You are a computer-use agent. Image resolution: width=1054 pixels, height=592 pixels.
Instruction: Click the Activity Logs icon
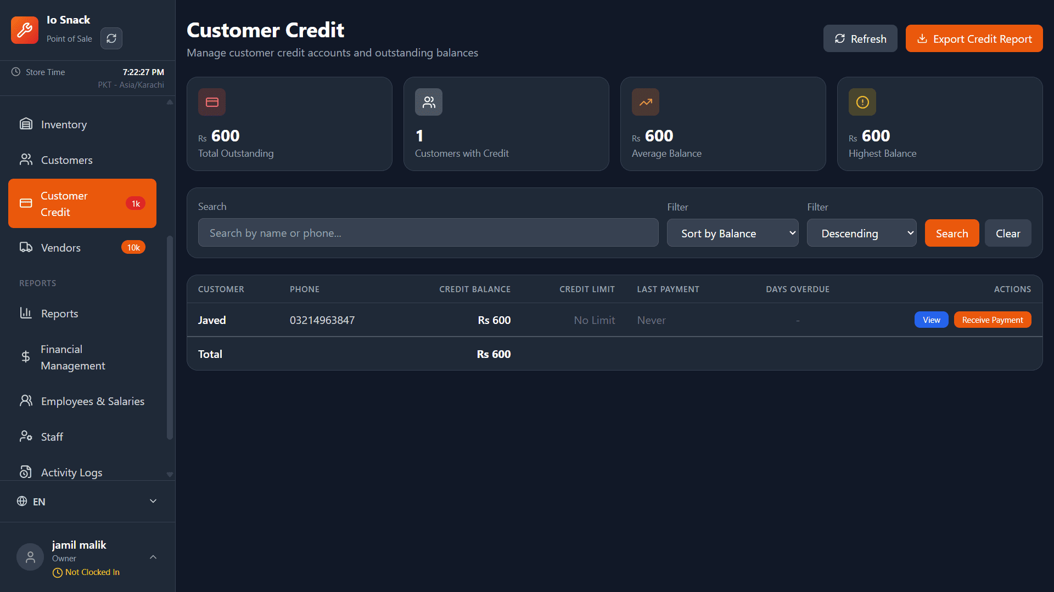pyautogui.click(x=26, y=471)
